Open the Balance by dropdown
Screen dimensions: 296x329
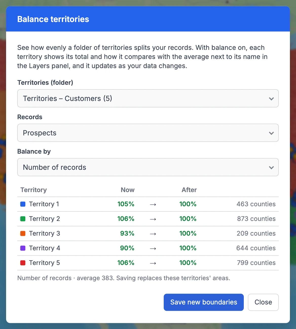148,167
